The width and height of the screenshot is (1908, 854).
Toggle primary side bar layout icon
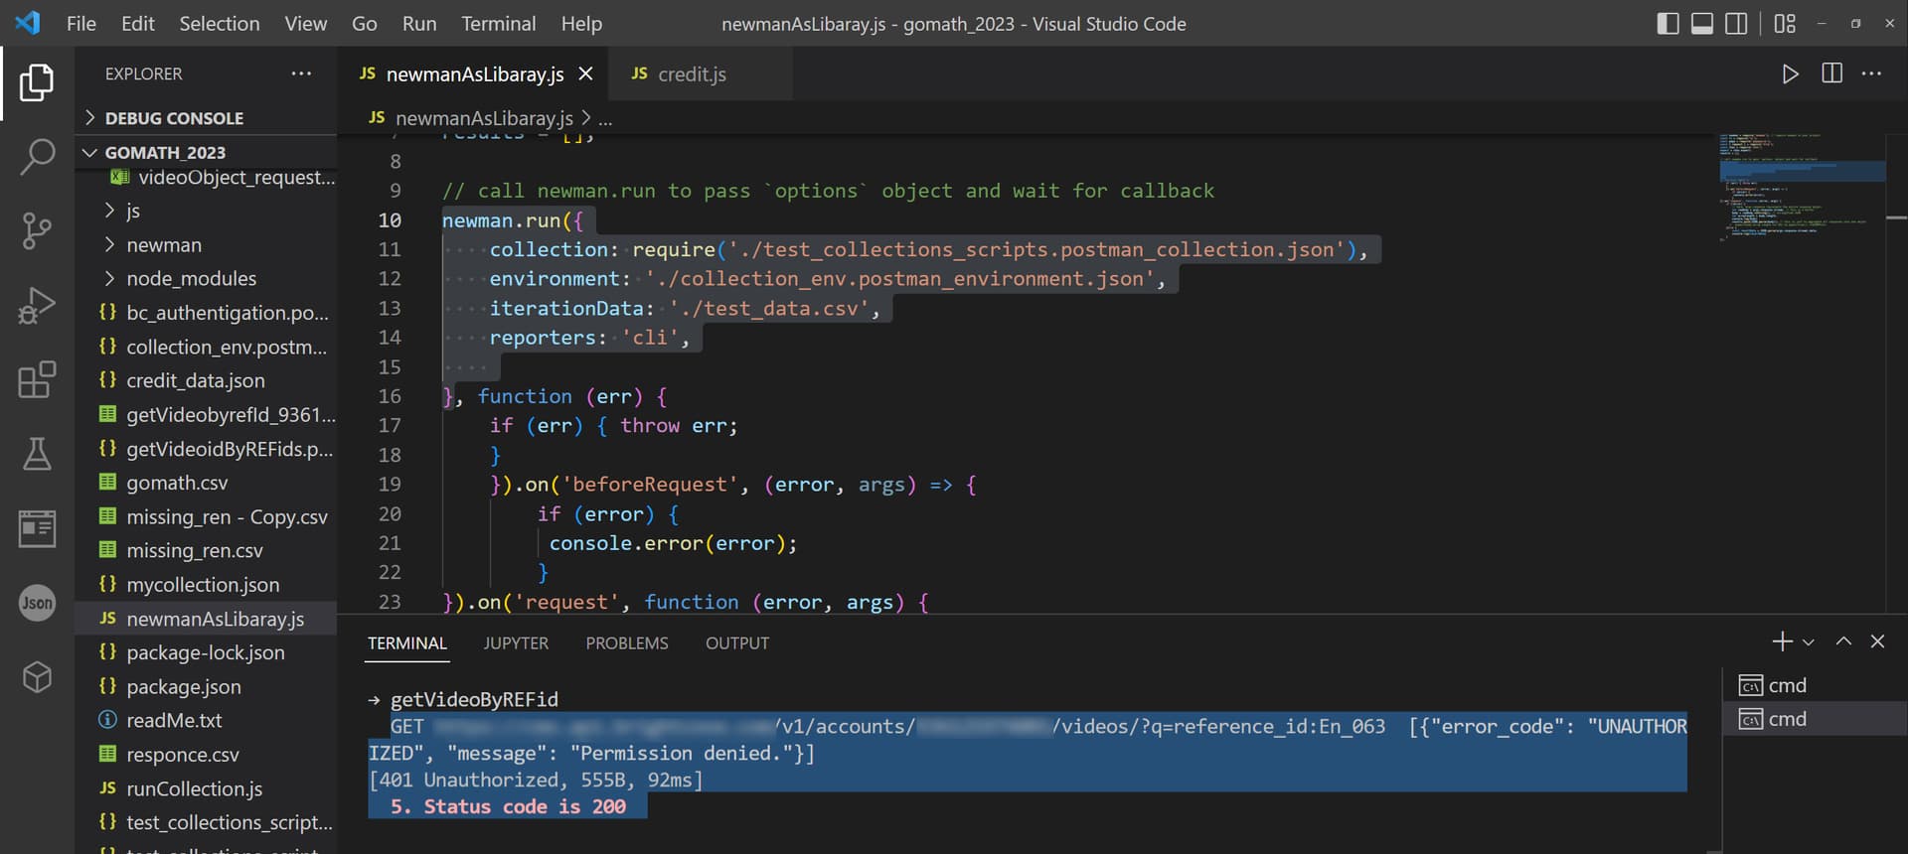pos(1669,23)
